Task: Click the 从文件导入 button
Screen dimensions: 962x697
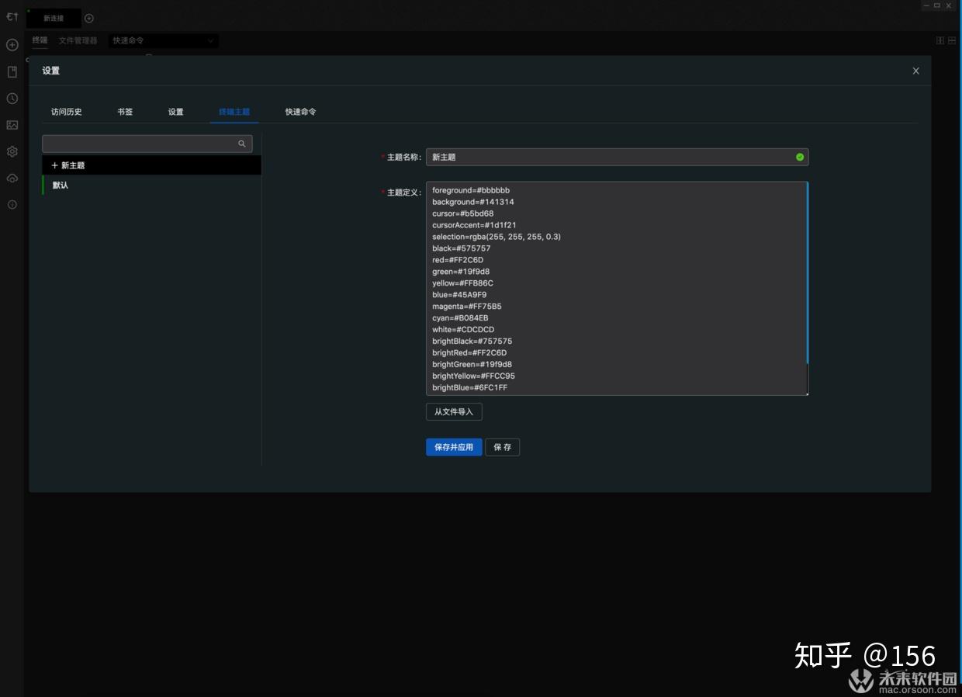Action: click(x=454, y=412)
